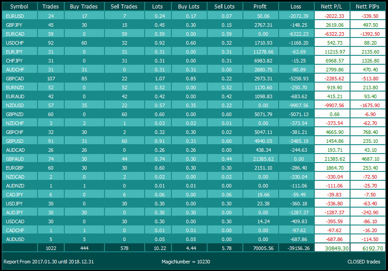388x271 pixels.
Task: Select the USDCHF symbol cell
Action: tap(20, 43)
